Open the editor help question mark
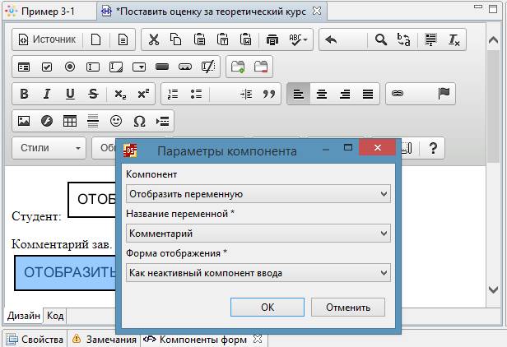The width and height of the screenshot is (507, 347). [433, 148]
